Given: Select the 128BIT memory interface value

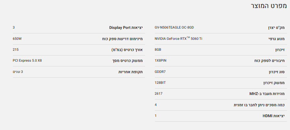Looking at the screenshot, I should [x=160, y=82].
